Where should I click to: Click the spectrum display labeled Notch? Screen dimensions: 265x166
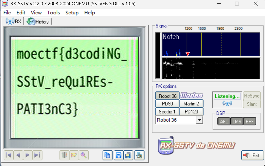pyautogui.click(x=211, y=44)
